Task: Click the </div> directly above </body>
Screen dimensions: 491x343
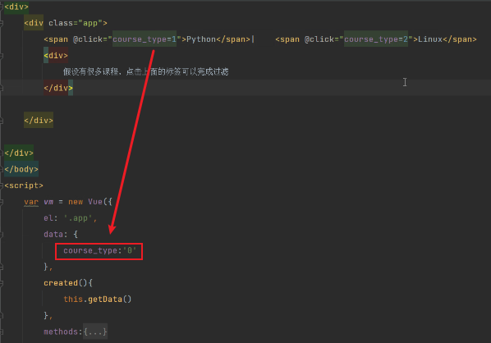Action: coord(19,153)
